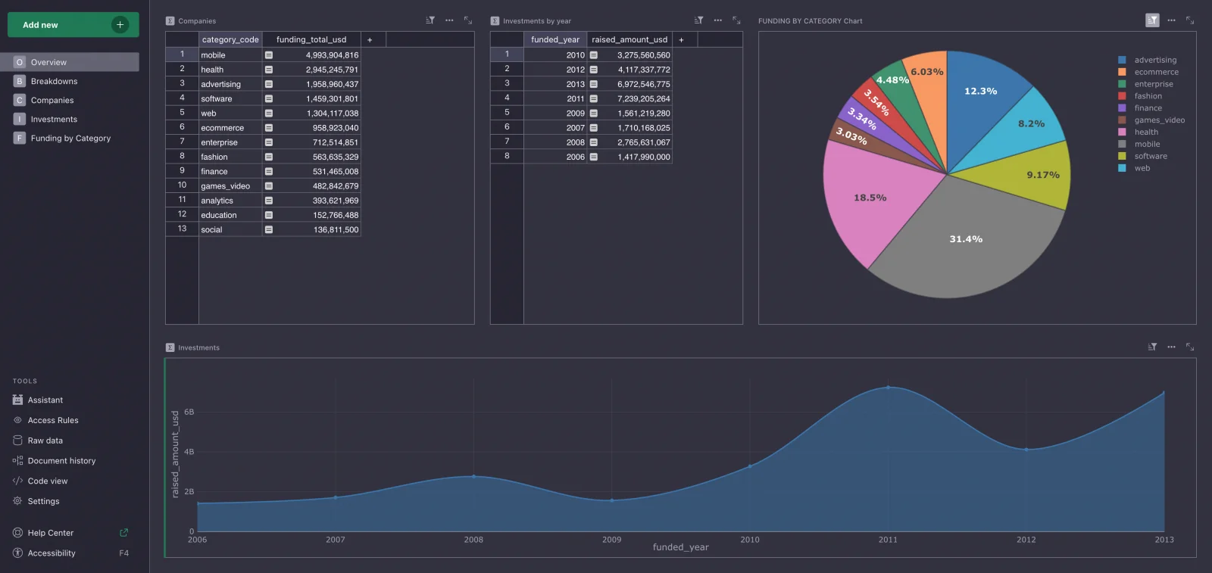The height and width of the screenshot is (573, 1212).
Task: Switch to the Funding by Category page
Action: [70, 138]
